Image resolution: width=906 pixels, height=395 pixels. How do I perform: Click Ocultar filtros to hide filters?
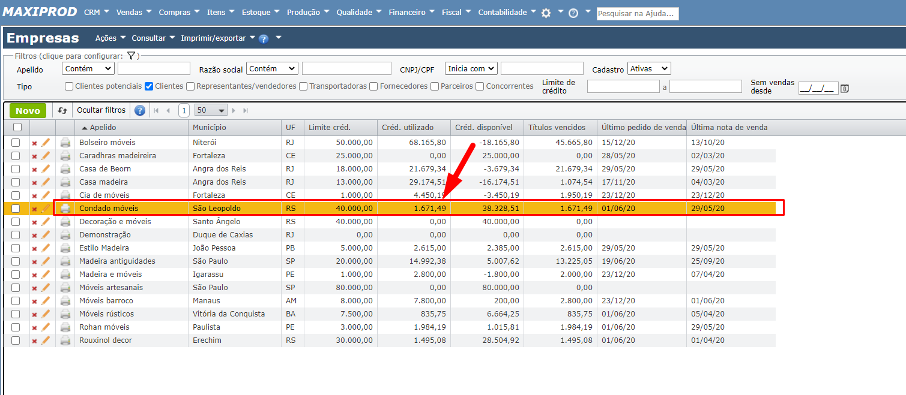101,110
